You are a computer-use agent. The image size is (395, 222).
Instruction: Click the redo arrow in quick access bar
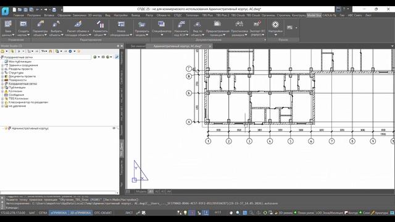point(46,10)
